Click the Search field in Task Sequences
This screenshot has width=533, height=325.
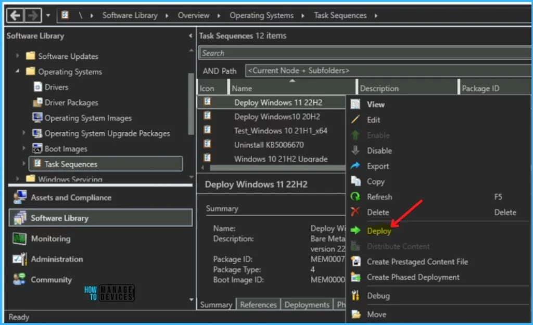365,53
